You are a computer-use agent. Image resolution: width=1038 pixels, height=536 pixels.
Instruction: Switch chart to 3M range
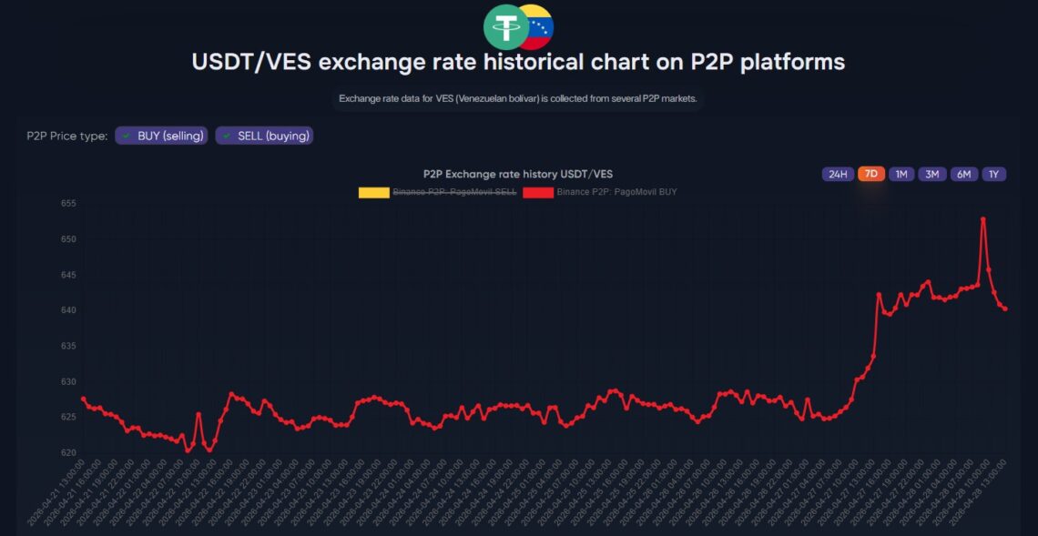pos(932,174)
